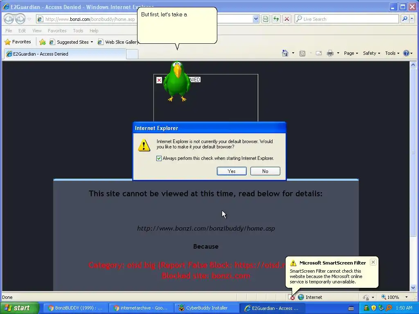
Task: Click the Add to Favorites Bar icon
Action: coord(43,42)
